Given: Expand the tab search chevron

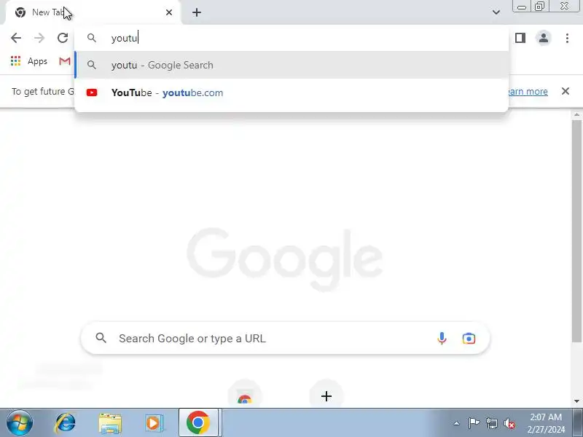Looking at the screenshot, I should (496, 12).
